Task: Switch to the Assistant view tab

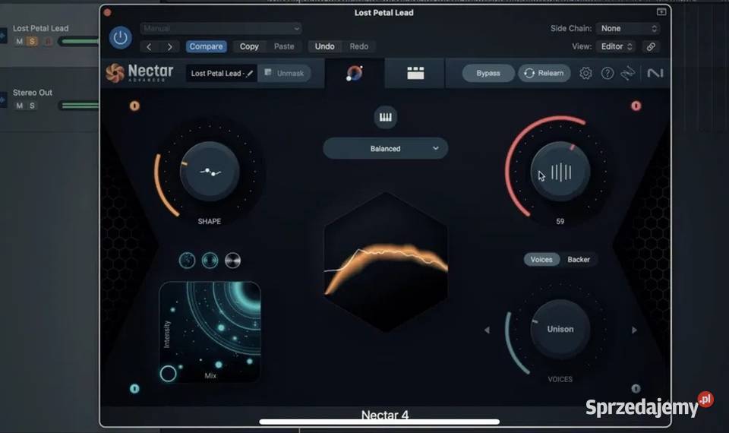Action: click(x=355, y=73)
